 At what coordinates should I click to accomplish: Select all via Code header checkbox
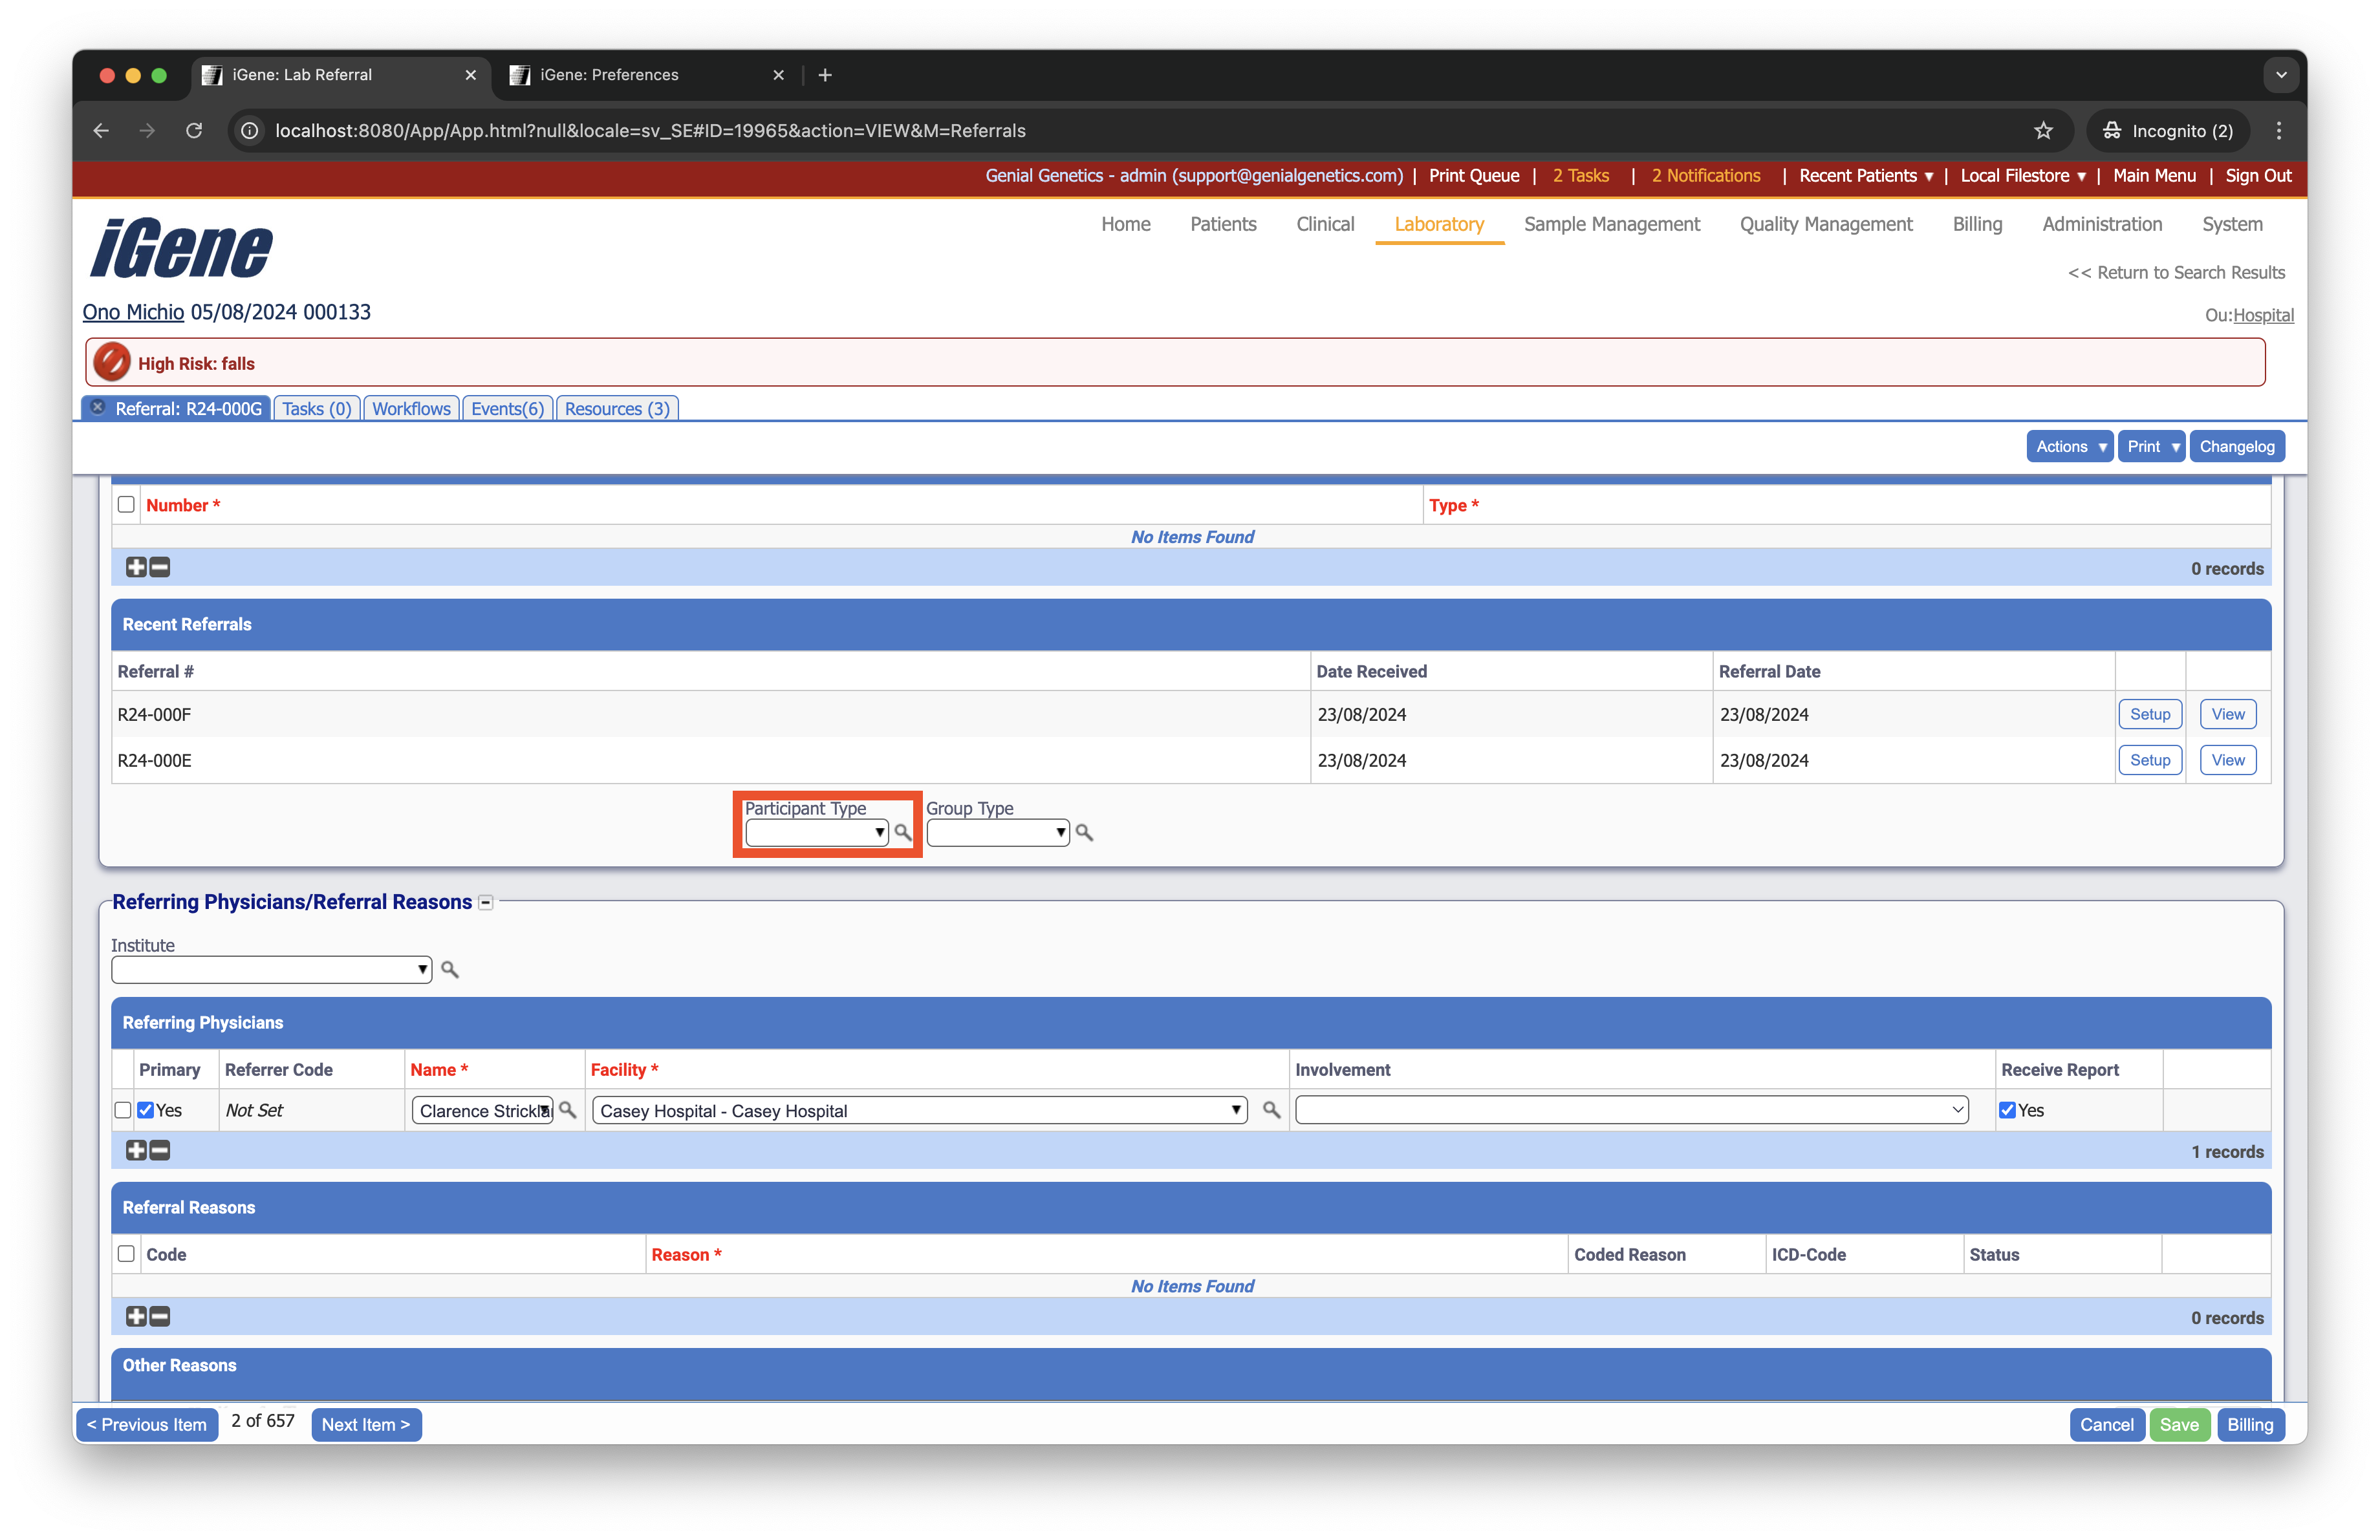point(126,1253)
